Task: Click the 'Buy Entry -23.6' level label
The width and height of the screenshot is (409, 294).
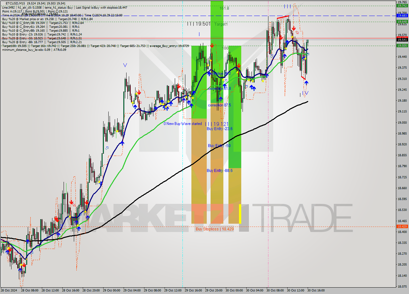Action: click(x=220, y=128)
